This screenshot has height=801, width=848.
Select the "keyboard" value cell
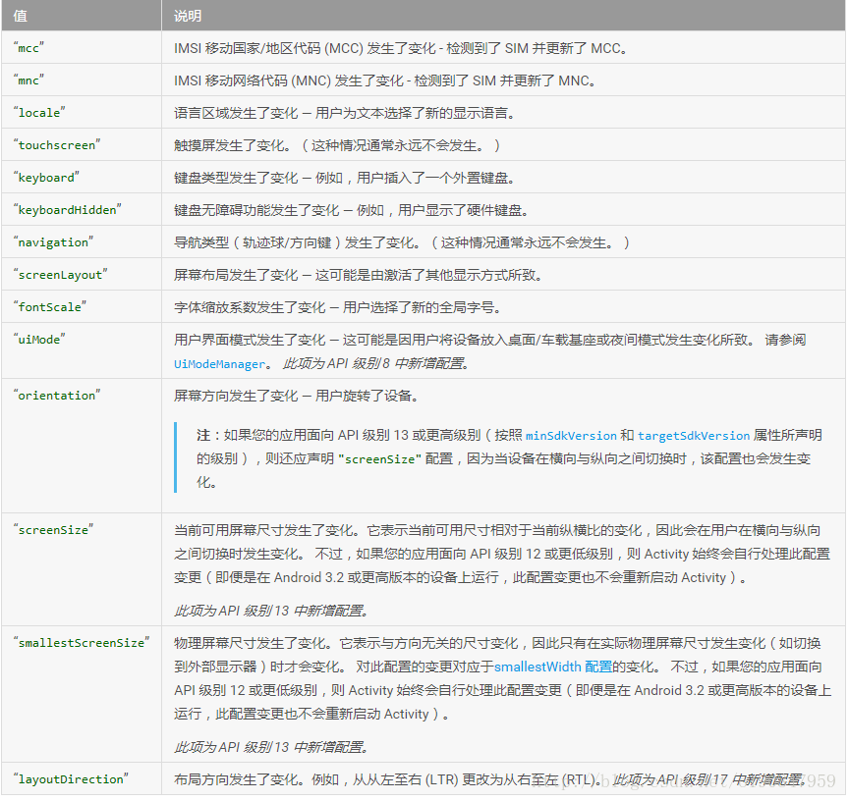(x=46, y=178)
